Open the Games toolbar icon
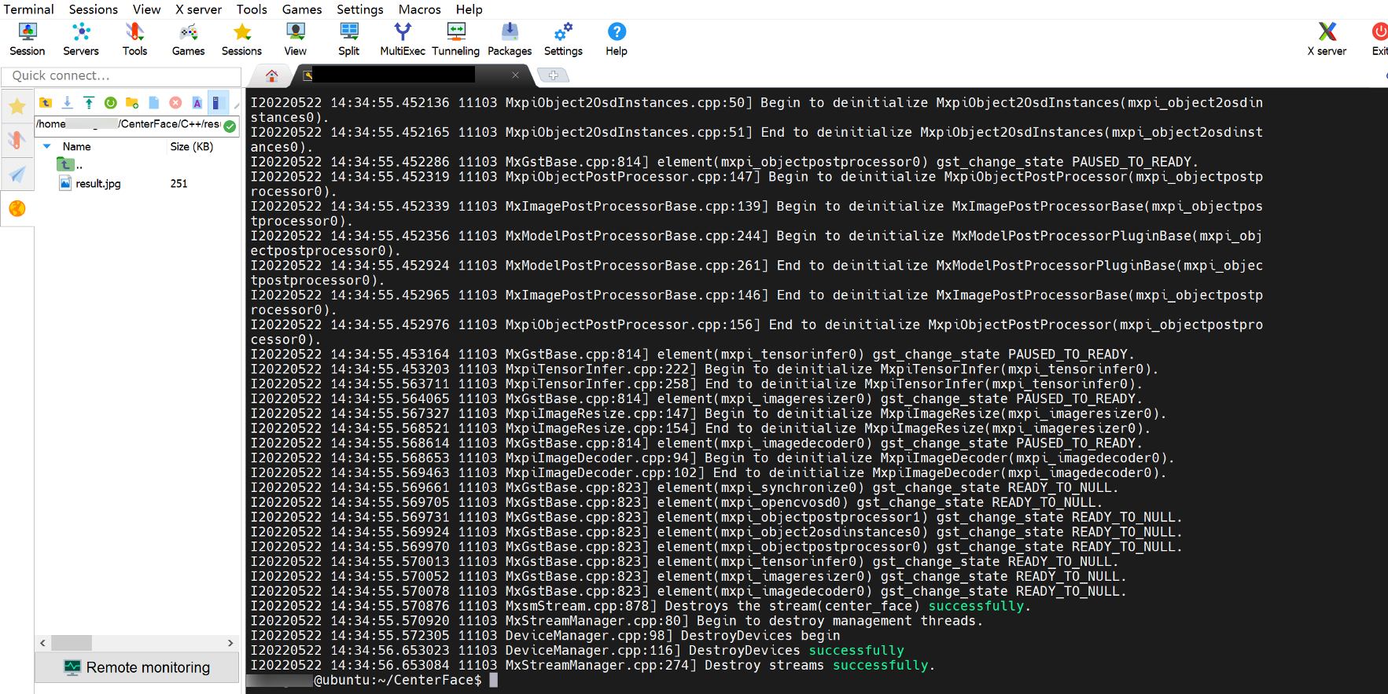 pyautogui.click(x=188, y=39)
